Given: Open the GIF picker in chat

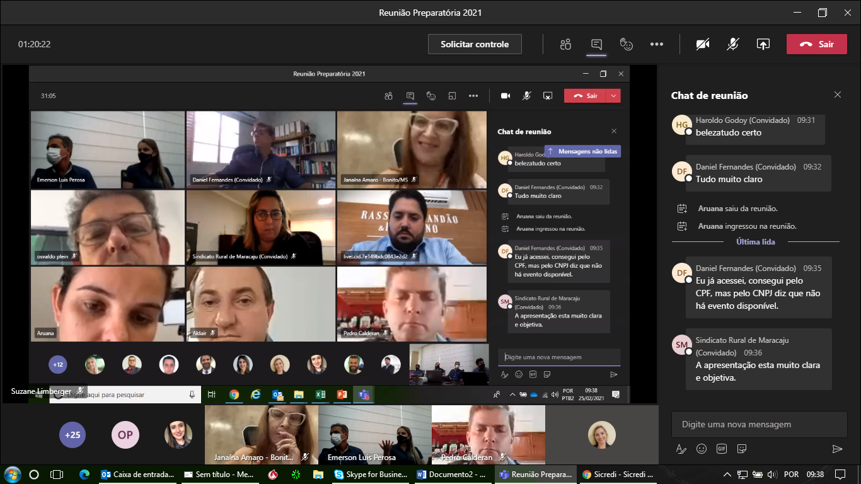Looking at the screenshot, I should pos(722,449).
